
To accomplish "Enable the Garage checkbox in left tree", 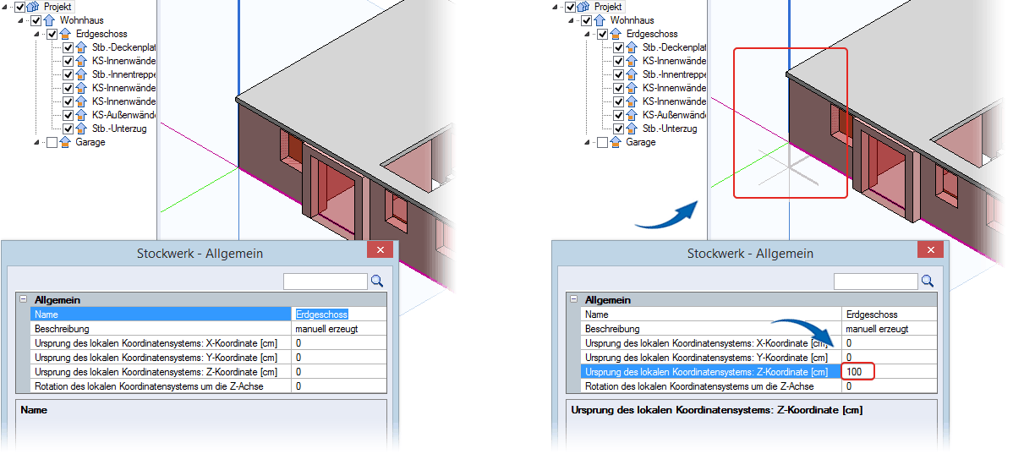I will pos(52,142).
